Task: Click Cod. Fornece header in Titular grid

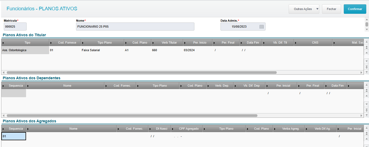Action: (x=65, y=43)
